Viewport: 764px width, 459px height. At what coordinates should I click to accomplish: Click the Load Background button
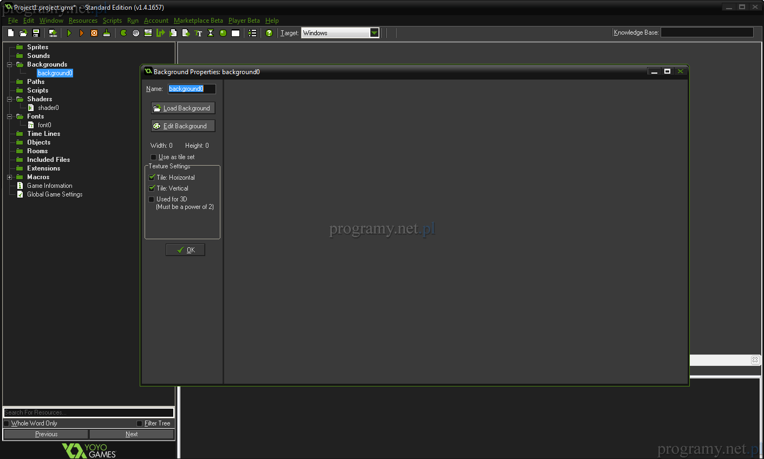[x=182, y=108]
